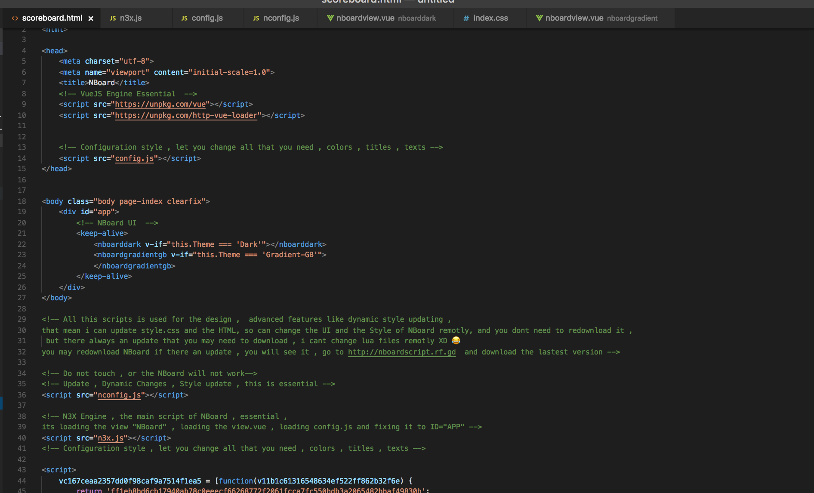Click the closing nboardgradientgb tag
The width and height of the screenshot is (814, 493).
tap(134, 266)
